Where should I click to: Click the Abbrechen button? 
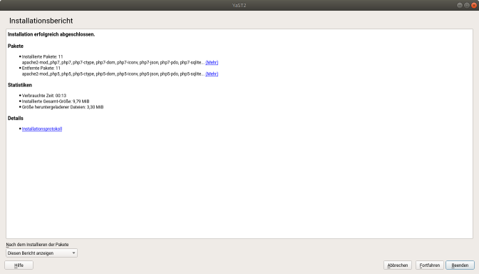tap(398, 265)
